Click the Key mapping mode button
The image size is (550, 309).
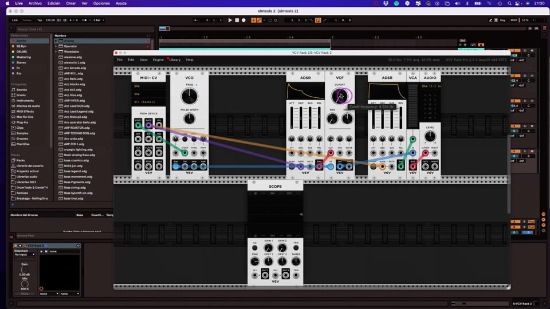coord(502,21)
